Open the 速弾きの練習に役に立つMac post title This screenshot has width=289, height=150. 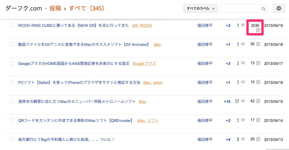(77, 101)
